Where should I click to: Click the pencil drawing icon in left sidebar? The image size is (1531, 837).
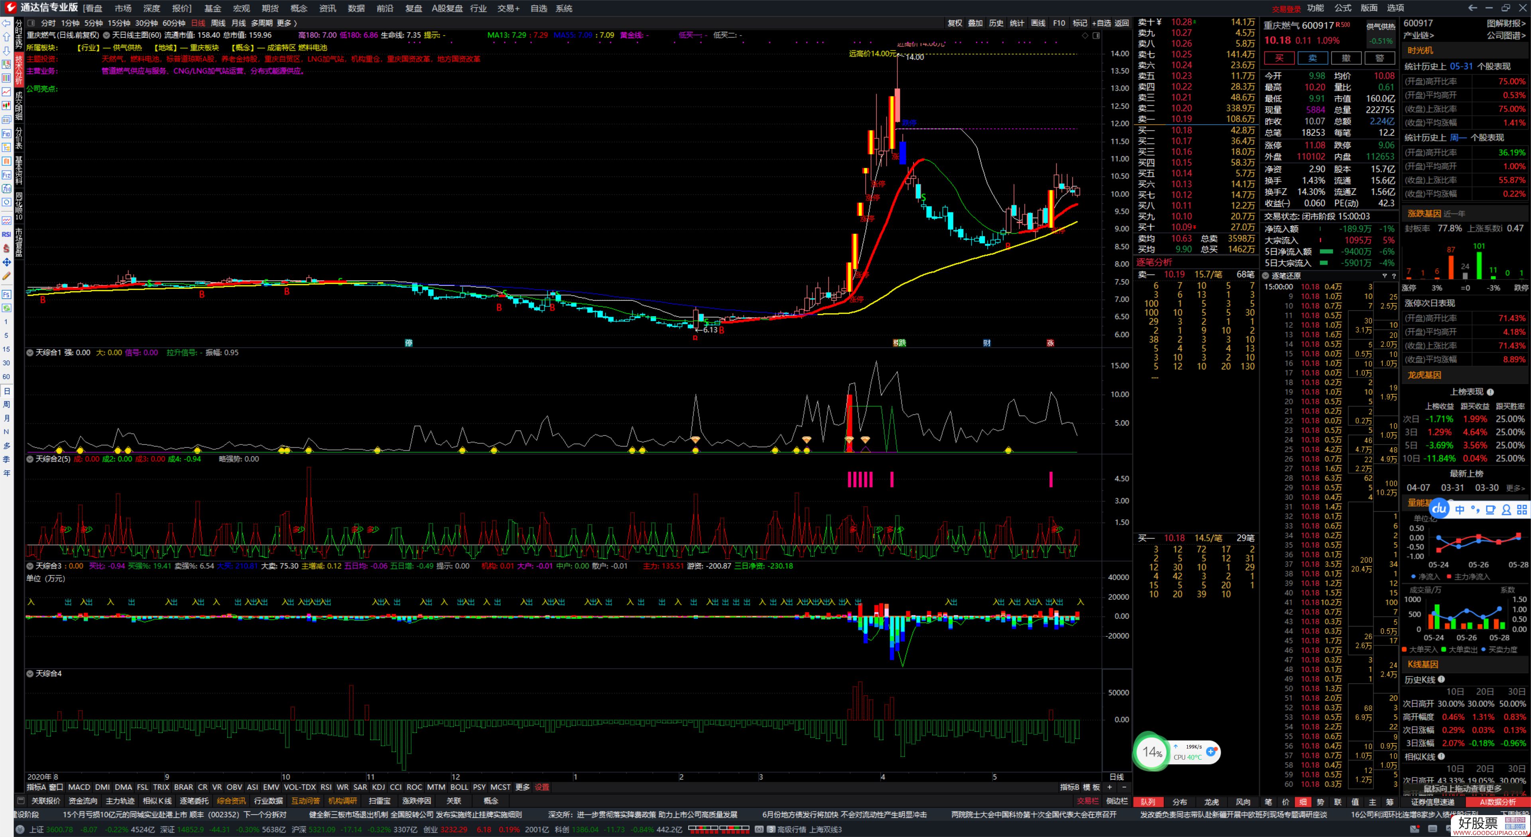(x=6, y=276)
